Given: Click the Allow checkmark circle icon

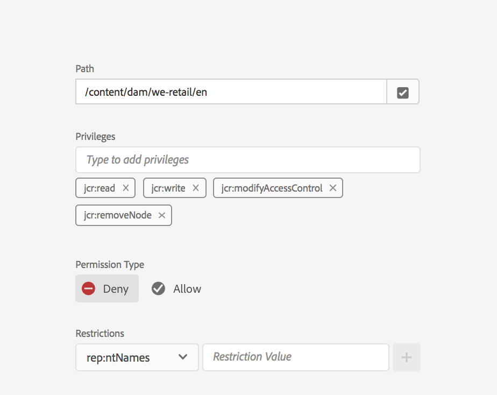Looking at the screenshot, I should [x=158, y=288].
